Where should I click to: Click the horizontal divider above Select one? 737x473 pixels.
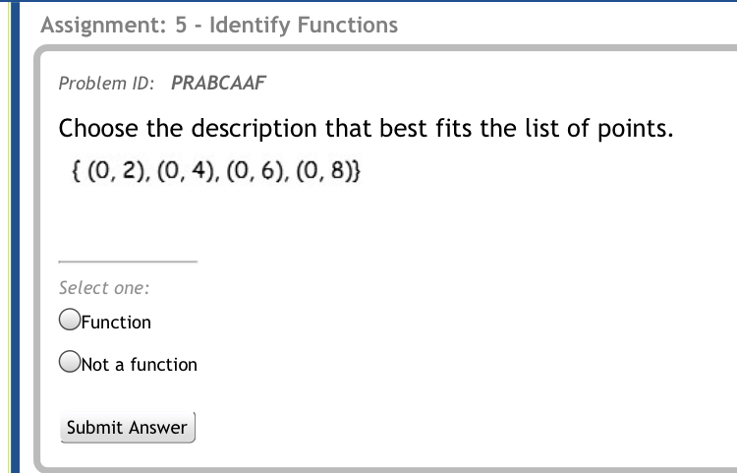point(128,262)
